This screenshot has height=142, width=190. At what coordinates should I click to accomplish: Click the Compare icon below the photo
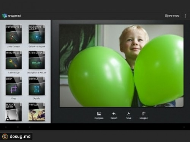(x=99, y=114)
